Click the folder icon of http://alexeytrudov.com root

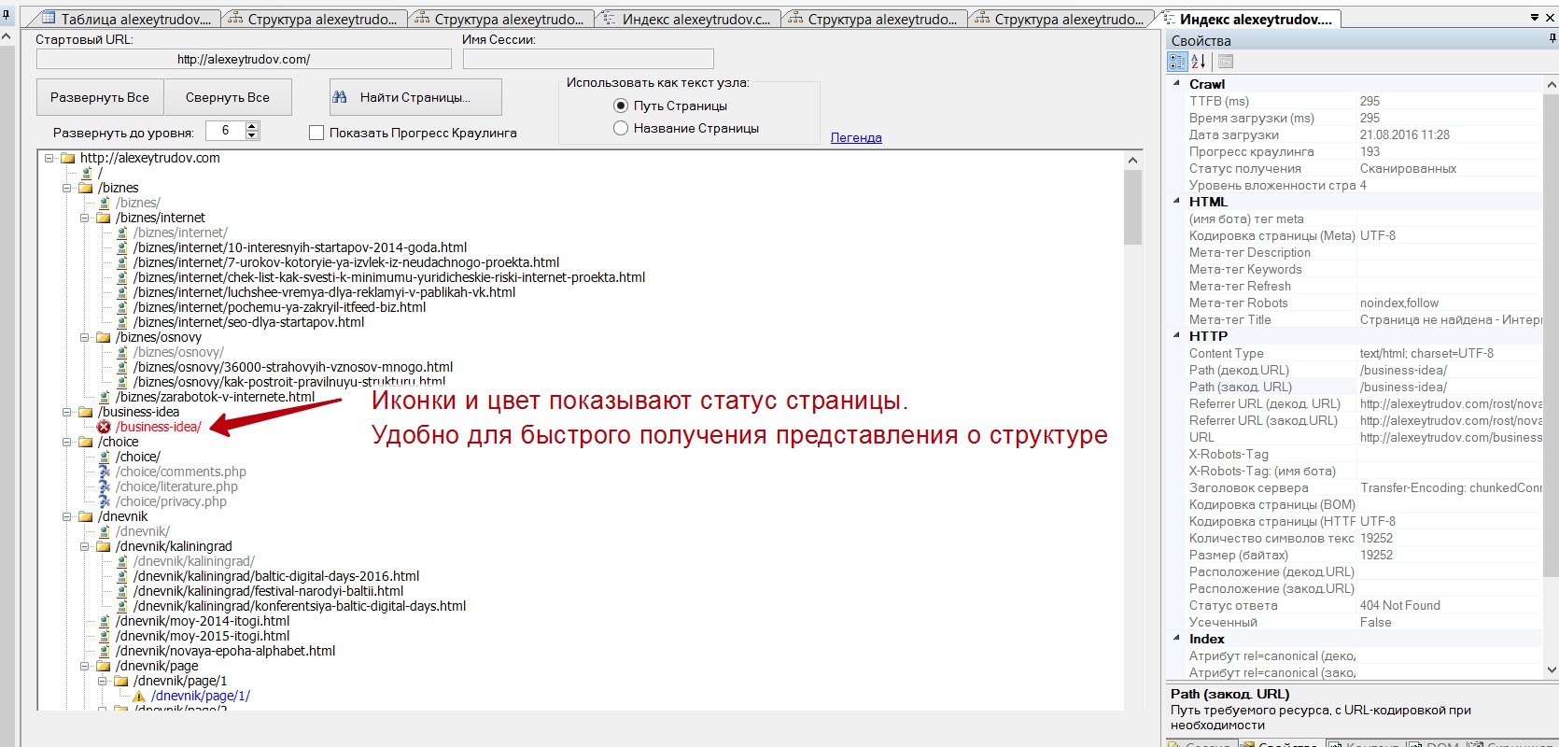tap(68, 158)
